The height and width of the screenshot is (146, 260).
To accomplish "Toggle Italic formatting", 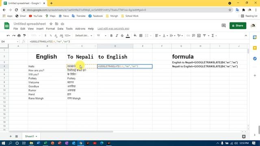I will [x=117, y=36].
